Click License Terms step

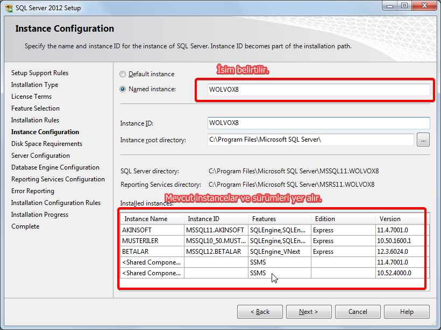pyautogui.click(x=32, y=97)
